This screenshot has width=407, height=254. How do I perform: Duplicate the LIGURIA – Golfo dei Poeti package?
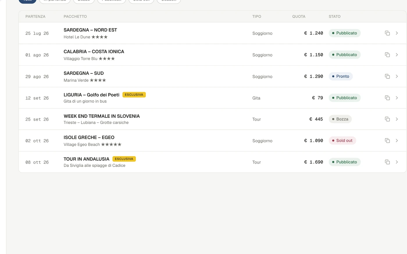(387, 98)
